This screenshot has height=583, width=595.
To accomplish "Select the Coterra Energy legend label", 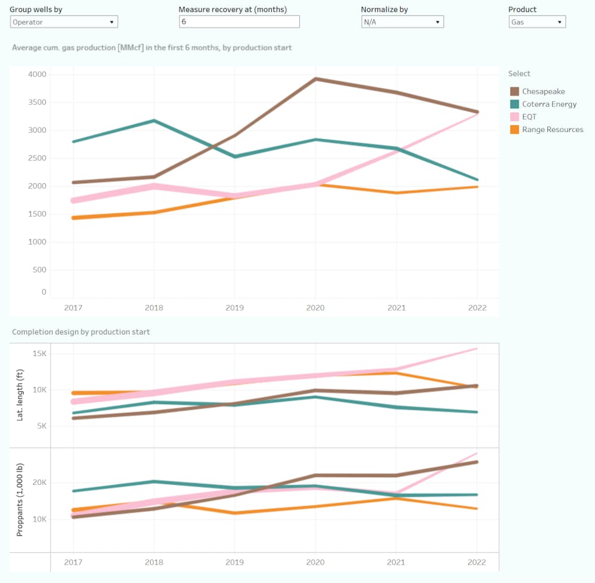I will click(x=549, y=104).
